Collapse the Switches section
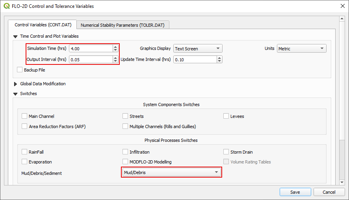Image resolution: width=349 pixels, height=200 pixels. coord(16,94)
